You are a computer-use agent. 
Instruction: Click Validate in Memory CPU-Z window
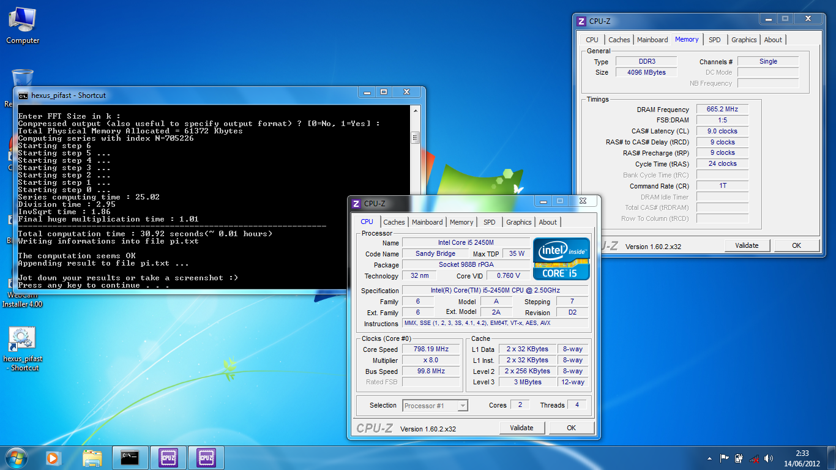(x=747, y=245)
